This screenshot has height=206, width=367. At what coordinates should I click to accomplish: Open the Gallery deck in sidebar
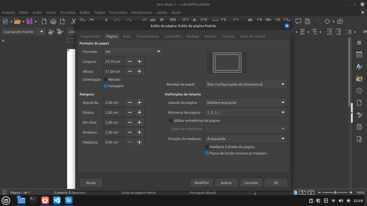pos(359,79)
